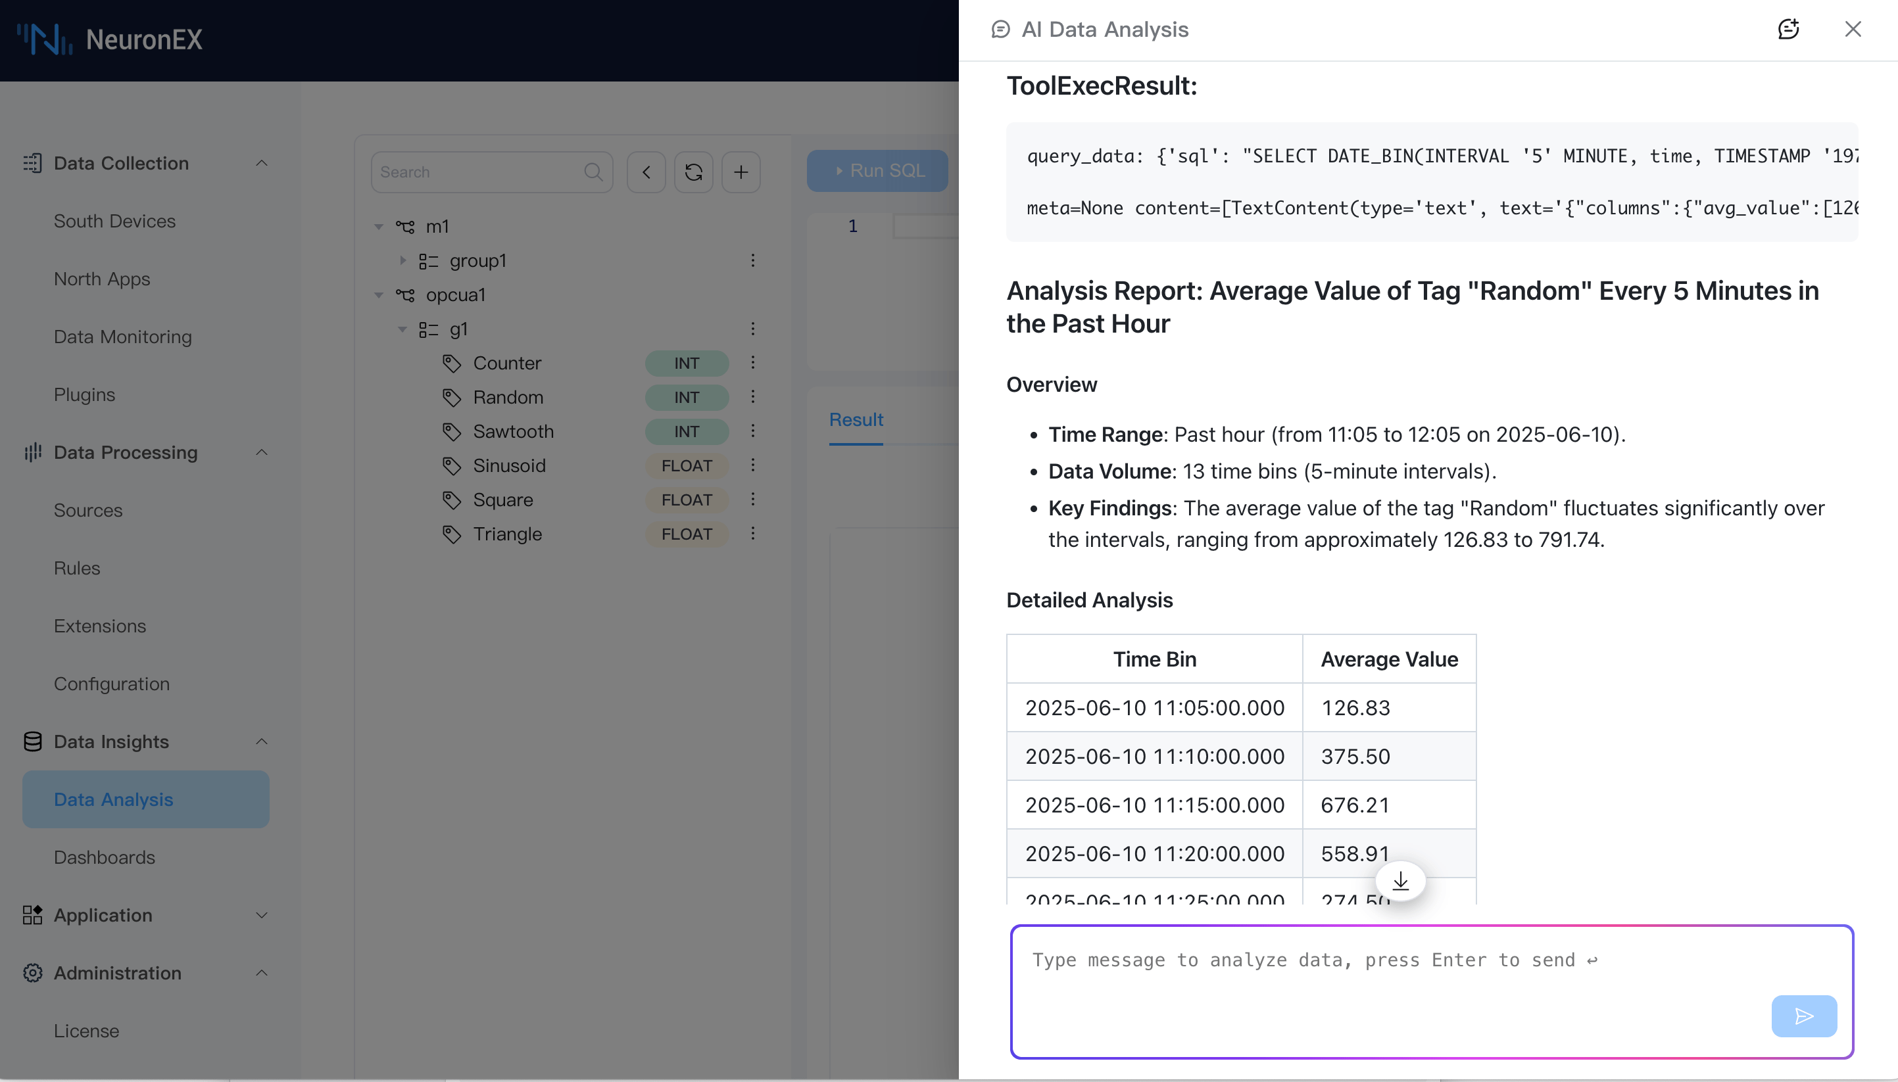The image size is (1898, 1082).
Task: Click the collapse panel left-arrow icon
Action: tap(646, 172)
